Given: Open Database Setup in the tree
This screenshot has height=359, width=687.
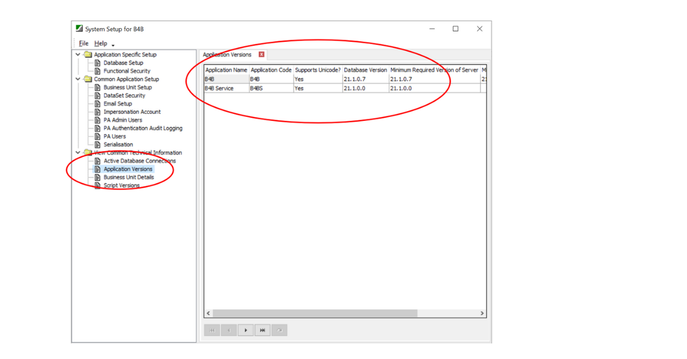Looking at the screenshot, I should click(x=123, y=63).
